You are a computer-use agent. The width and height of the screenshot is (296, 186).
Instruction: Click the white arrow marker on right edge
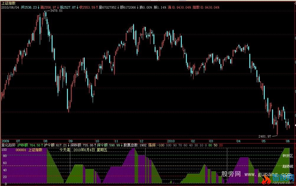click(295, 125)
